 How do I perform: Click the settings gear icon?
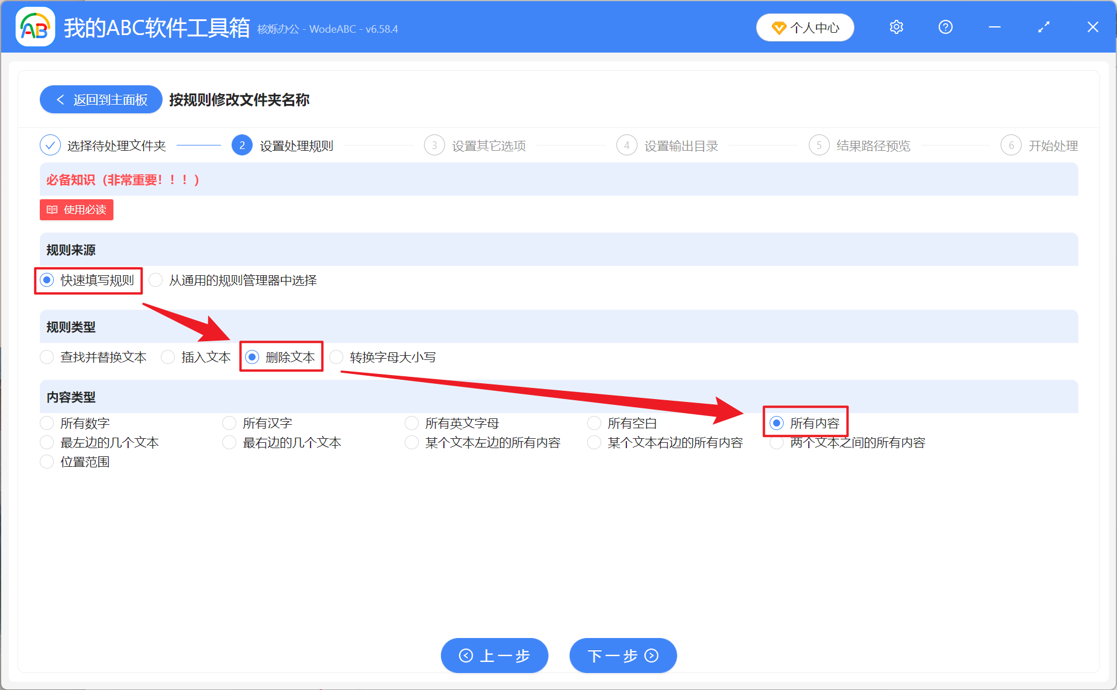click(x=896, y=27)
